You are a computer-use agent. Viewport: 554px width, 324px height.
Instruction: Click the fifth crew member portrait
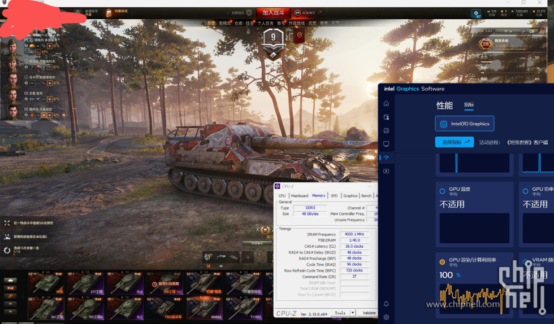[12, 112]
